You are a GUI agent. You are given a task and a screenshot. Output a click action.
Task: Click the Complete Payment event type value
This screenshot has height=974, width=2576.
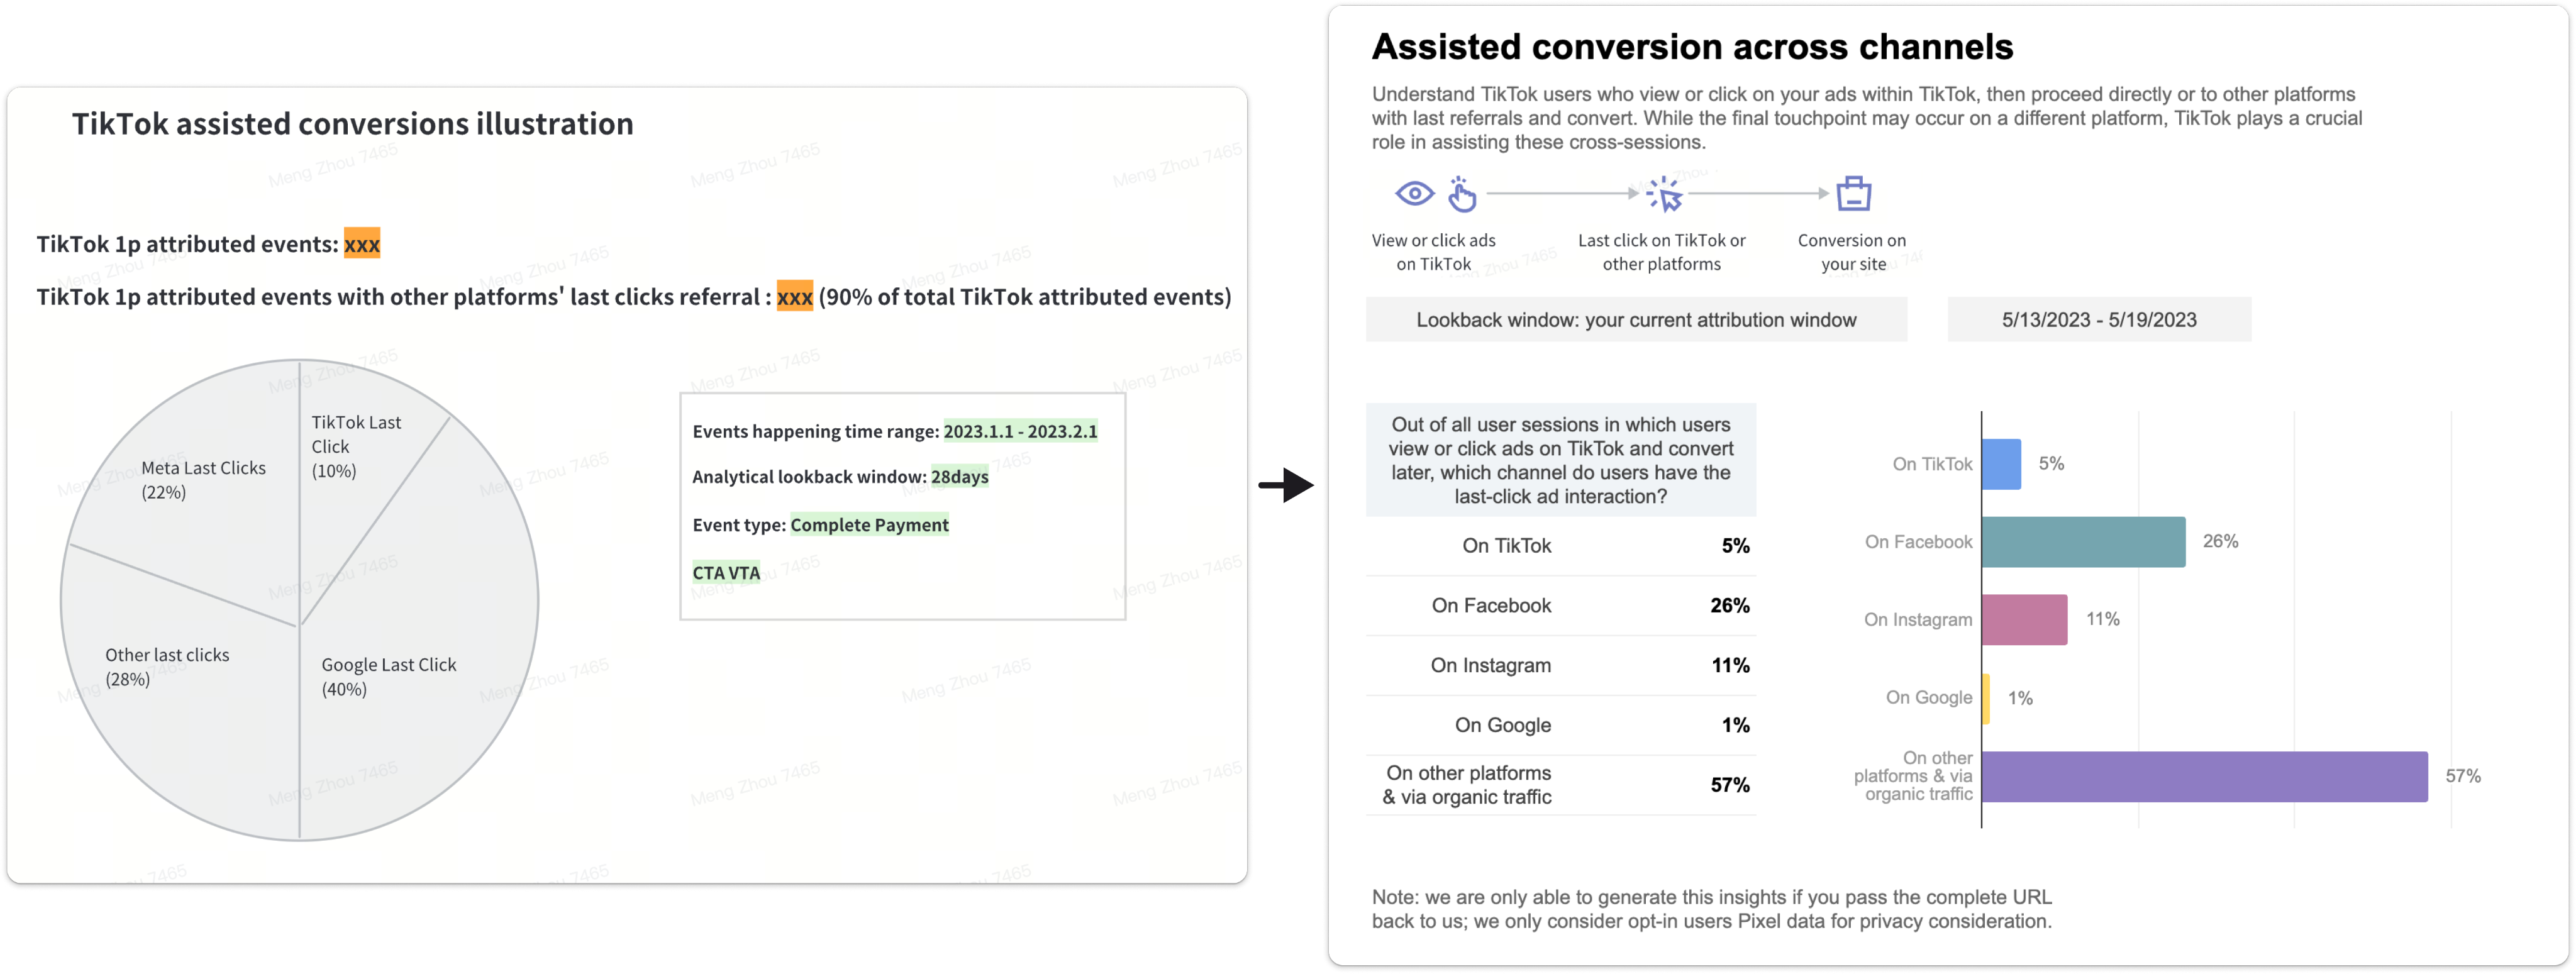[869, 525]
